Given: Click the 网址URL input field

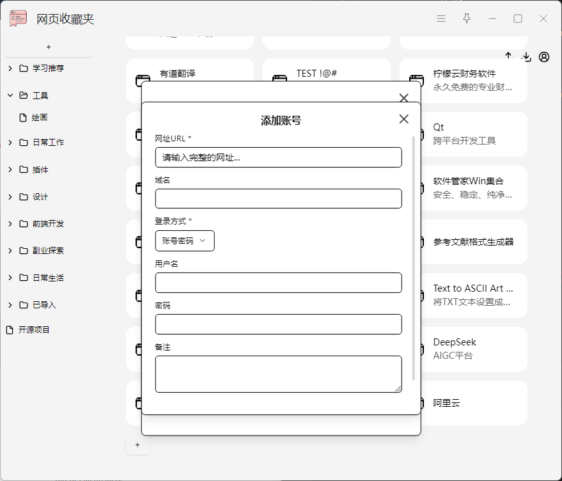Looking at the screenshot, I should (278, 157).
